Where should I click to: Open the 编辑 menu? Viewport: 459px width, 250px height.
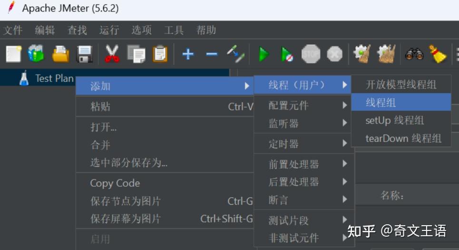coord(45,30)
